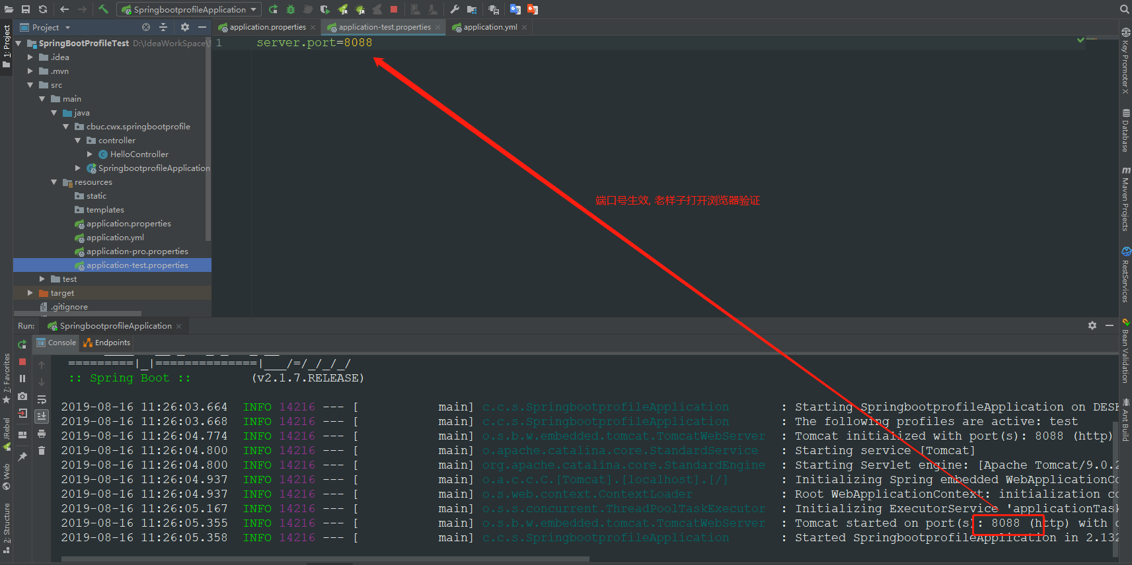Viewport: 1132px width, 565px height.
Task: Select application.properties in project tree
Action: [x=128, y=223]
